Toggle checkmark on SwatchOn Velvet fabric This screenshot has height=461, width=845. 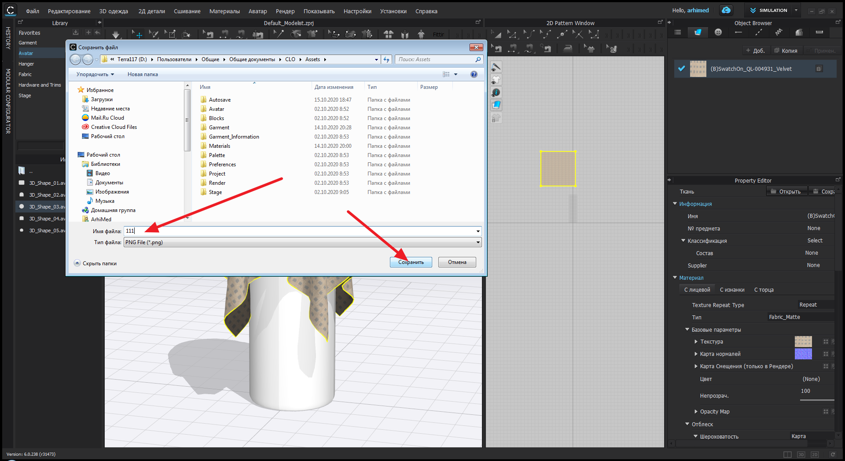(x=681, y=69)
